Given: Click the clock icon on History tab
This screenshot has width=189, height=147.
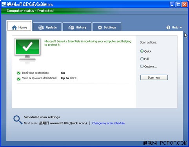Looking at the screenshot, I should click(71, 27).
